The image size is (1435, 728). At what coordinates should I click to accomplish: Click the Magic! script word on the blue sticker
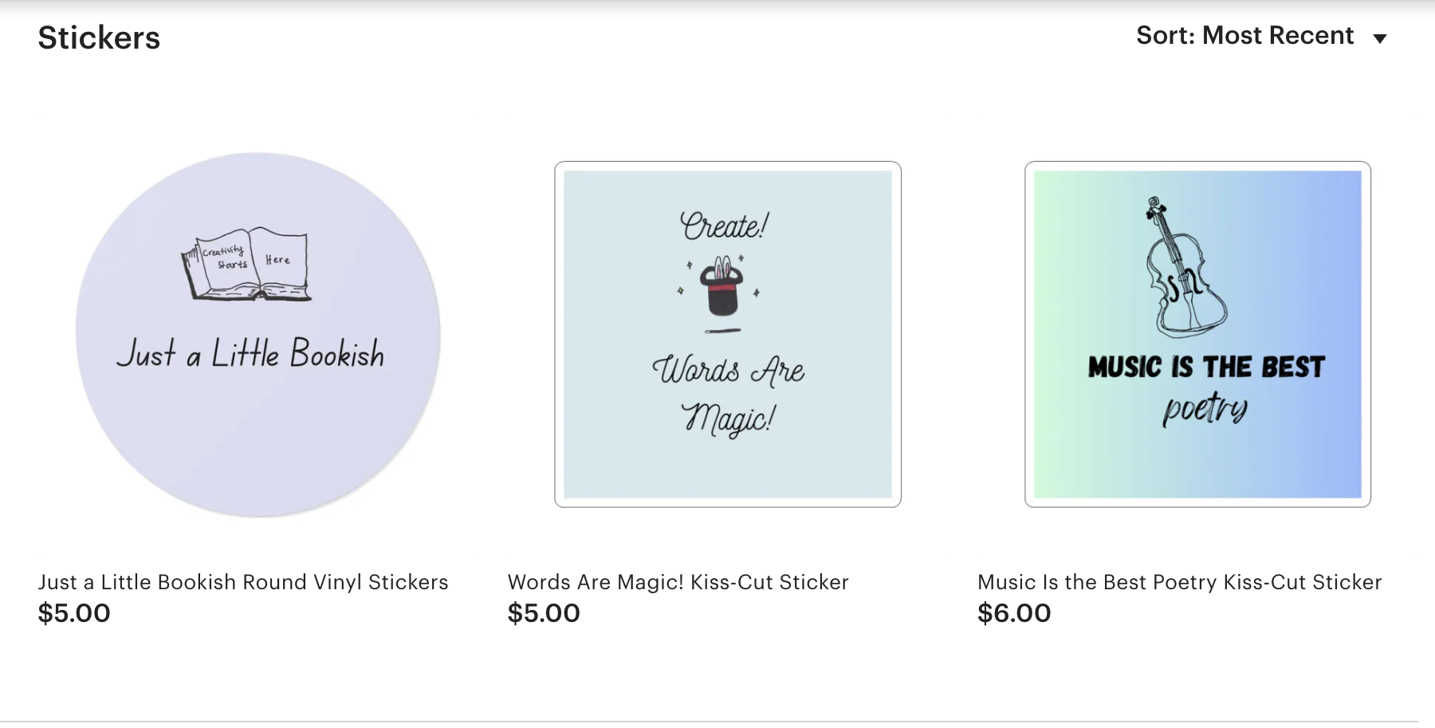727,418
